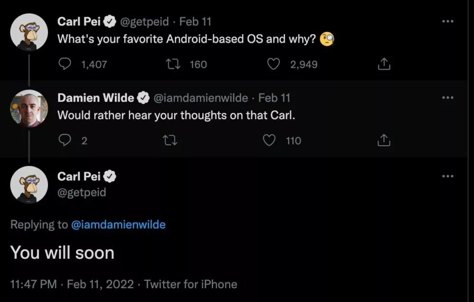Click the Feb 11 date on Damien's tweet

point(274,98)
